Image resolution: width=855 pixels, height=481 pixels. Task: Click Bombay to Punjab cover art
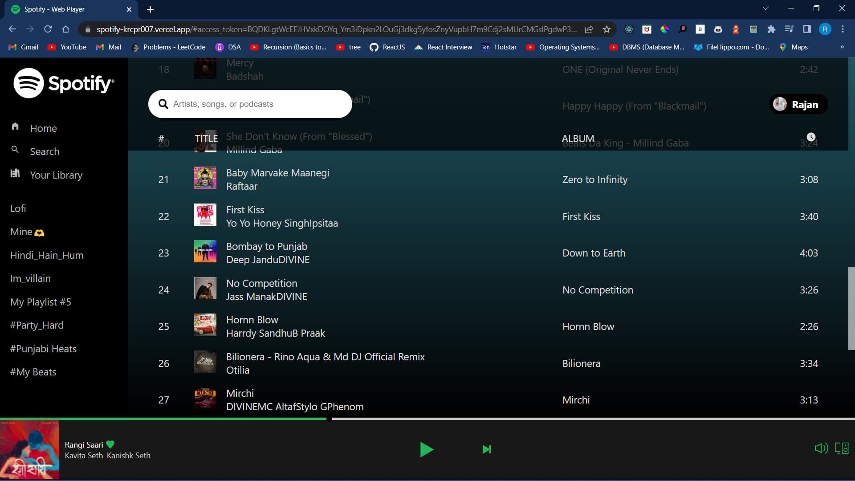(x=205, y=251)
